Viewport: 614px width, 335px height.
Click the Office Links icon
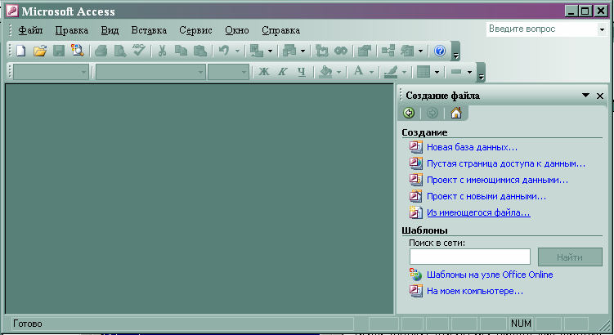tap(257, 51)
